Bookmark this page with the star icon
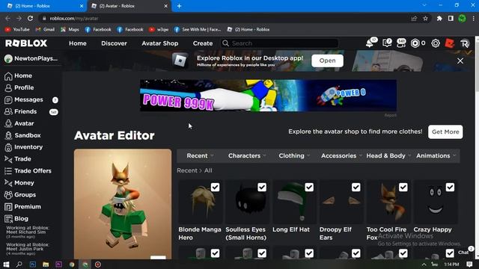 pyautogui.click(x=425, y=19)
